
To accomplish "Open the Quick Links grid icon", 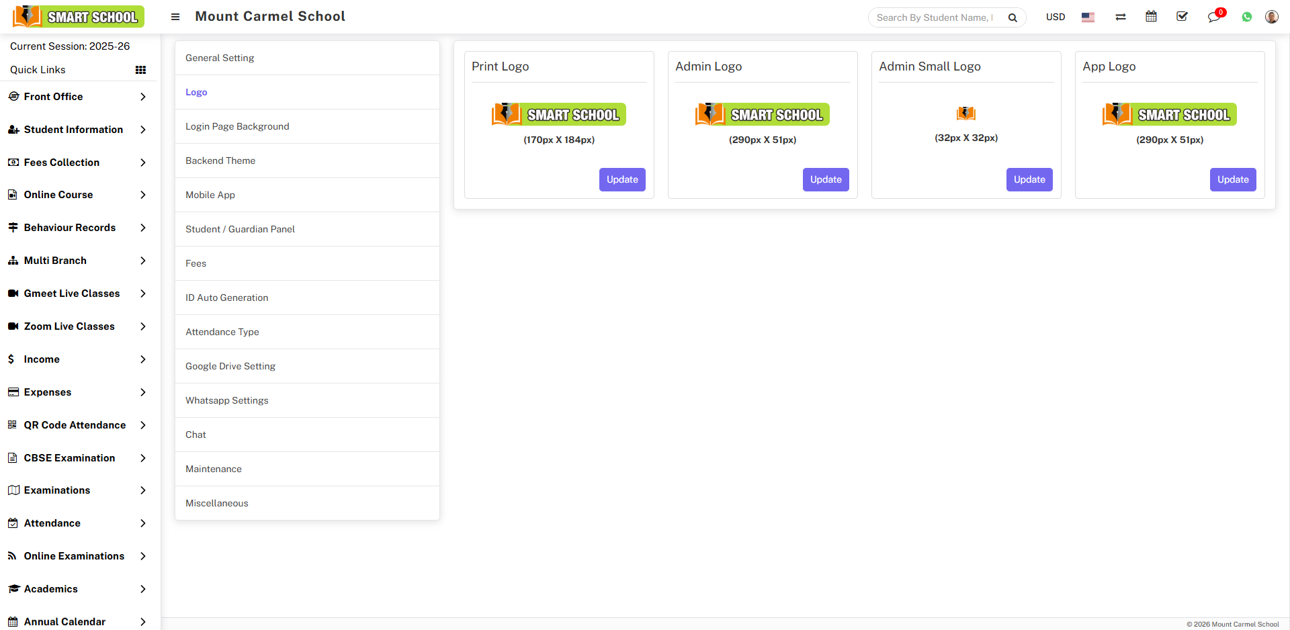I will point(140,70).
